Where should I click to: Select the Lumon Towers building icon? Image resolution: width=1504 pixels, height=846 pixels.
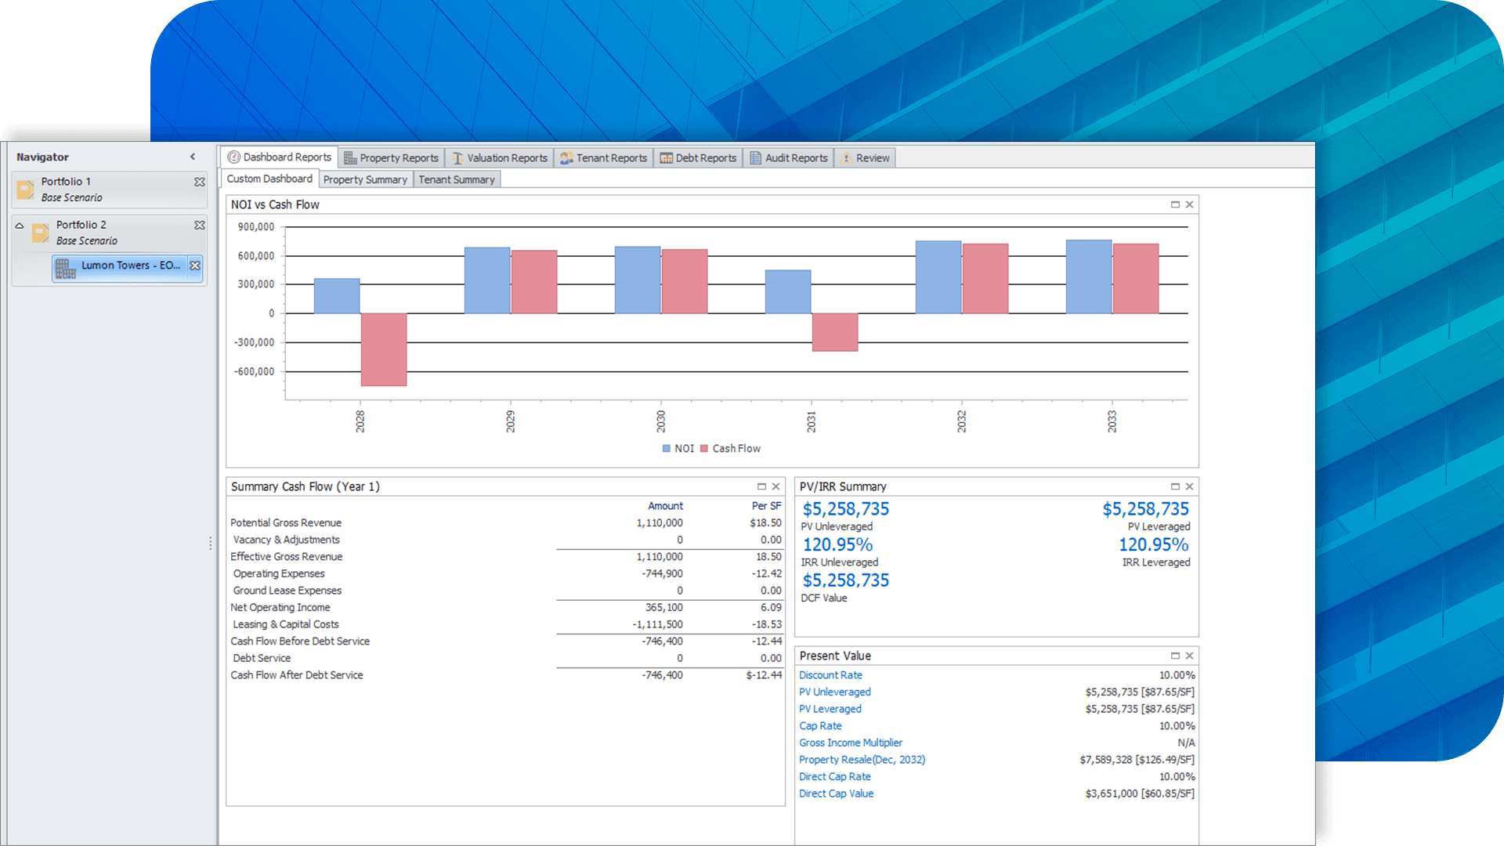67,268
